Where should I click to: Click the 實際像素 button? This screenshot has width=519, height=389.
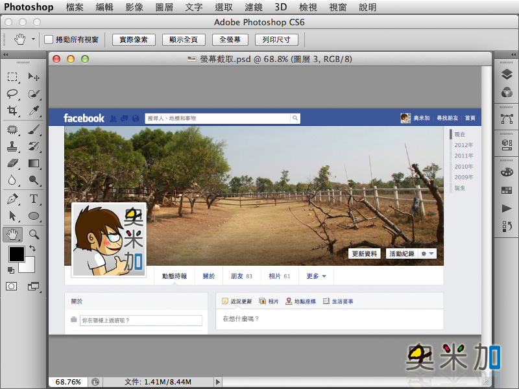click(134, 40)
